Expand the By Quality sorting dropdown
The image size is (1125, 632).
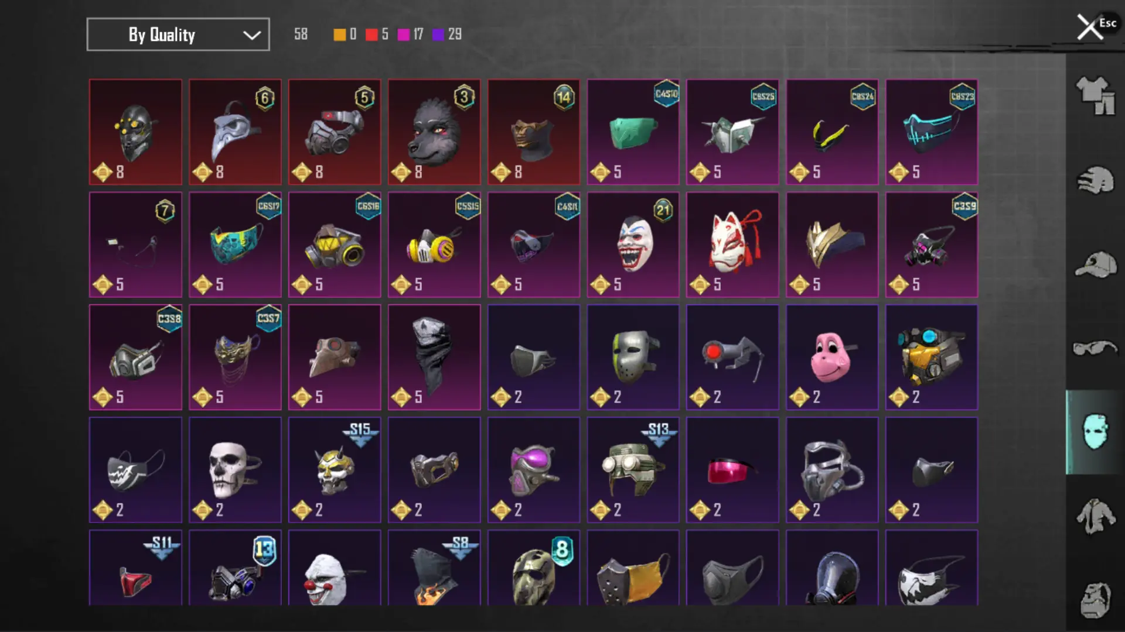click(178, 35)
